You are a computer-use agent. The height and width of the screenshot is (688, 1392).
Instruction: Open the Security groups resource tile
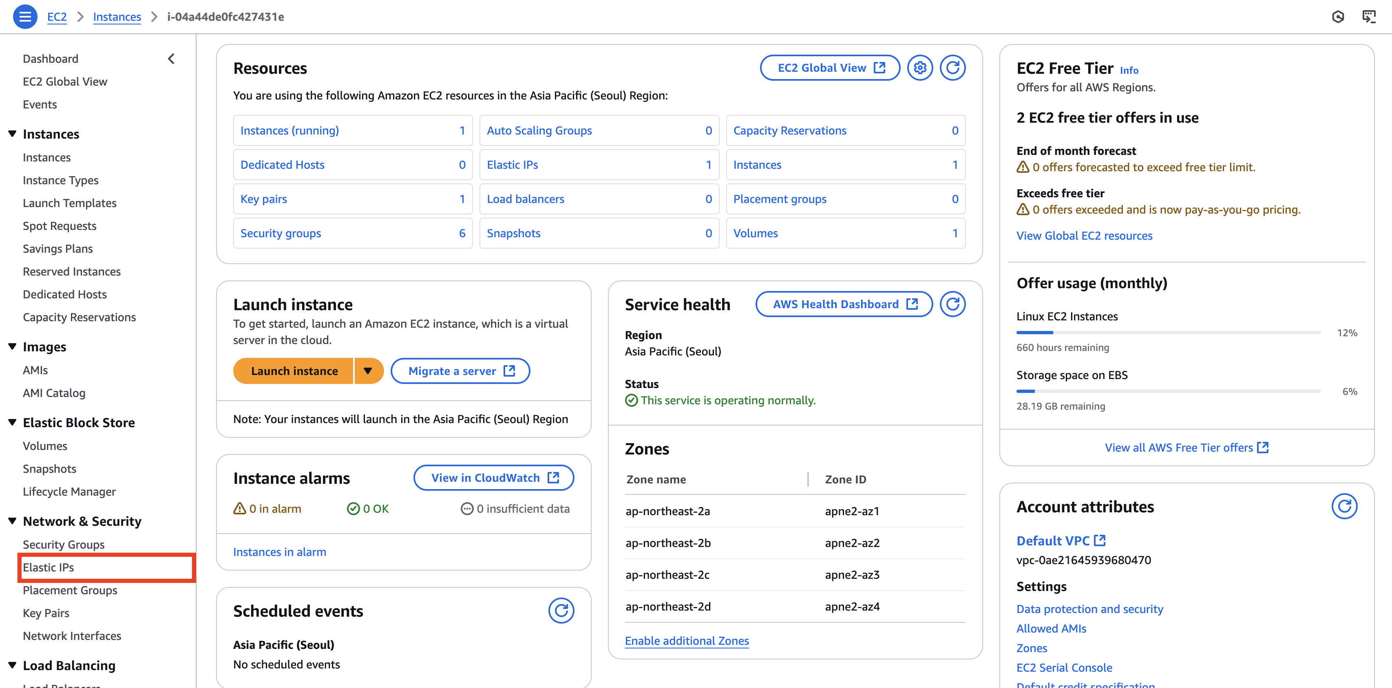281,233
